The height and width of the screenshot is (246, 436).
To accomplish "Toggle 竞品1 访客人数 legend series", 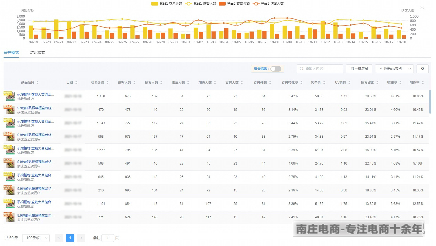I will click(x=201, y=4).
